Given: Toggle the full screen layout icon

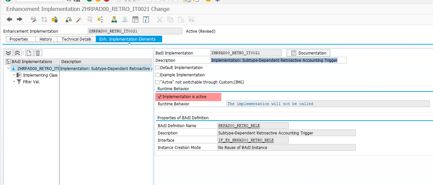Looking at the screenshot, I should pos(135,19).
